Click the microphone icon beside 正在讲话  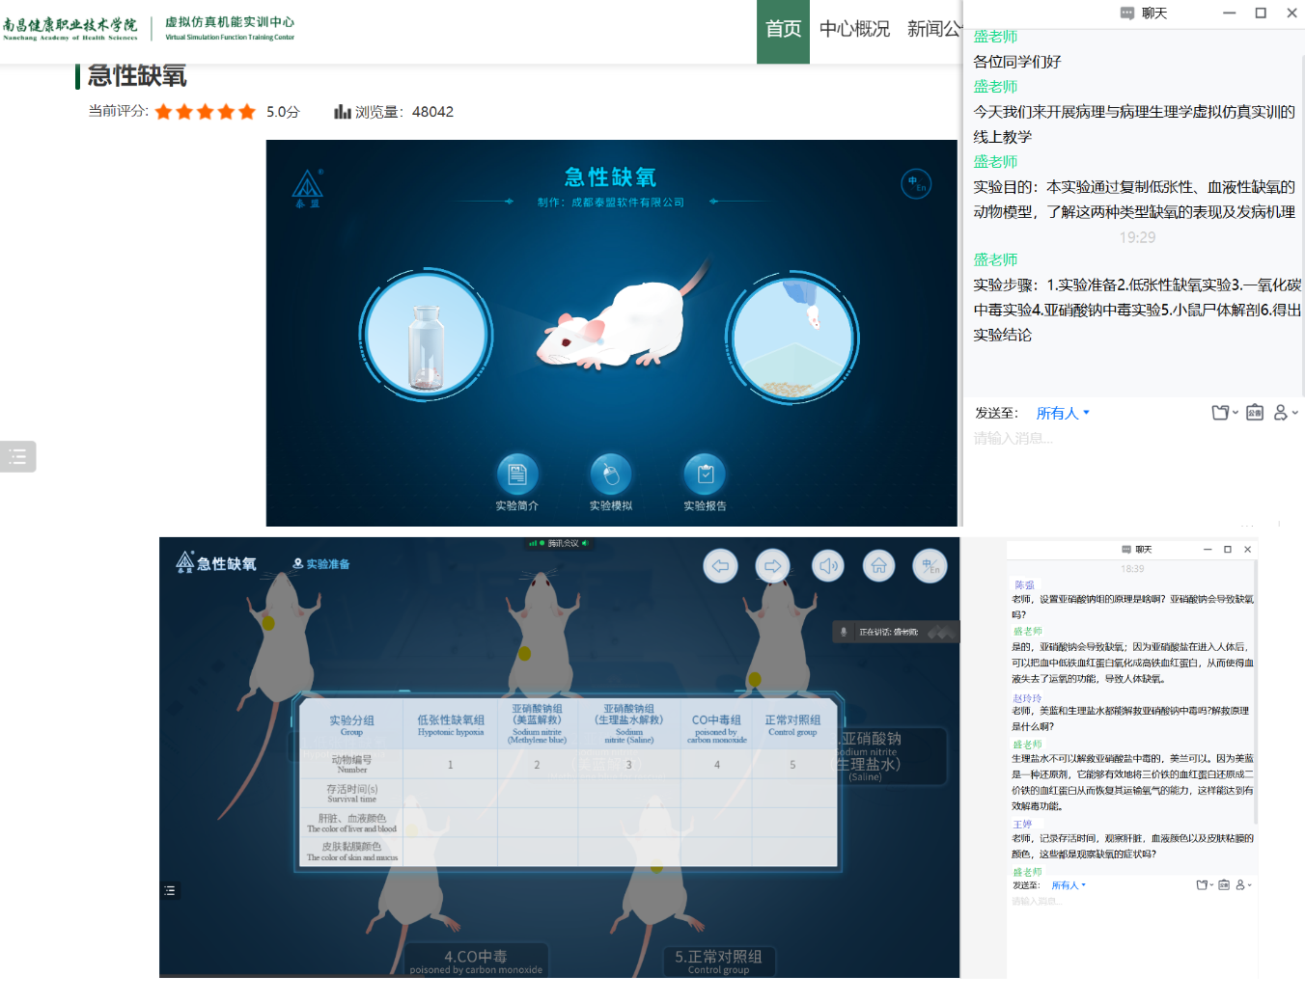click(844, 633)
